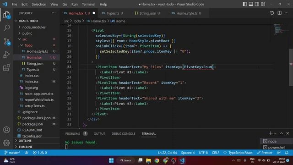Screen dimensions: 293x165
Task: Switch to the Types.ts editor tab
Action: 113,13
